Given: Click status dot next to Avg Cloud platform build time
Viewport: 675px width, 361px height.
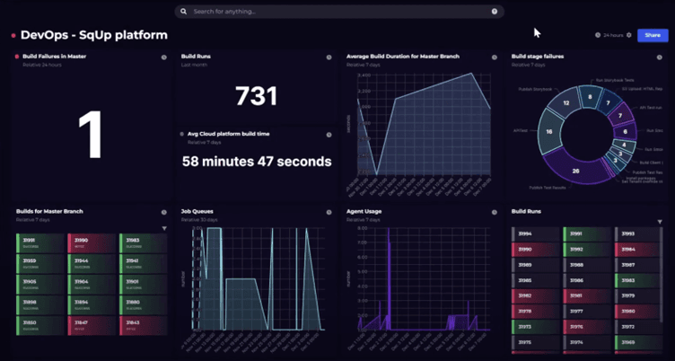Looking at the screenshot, I should (x=182, y=134).
